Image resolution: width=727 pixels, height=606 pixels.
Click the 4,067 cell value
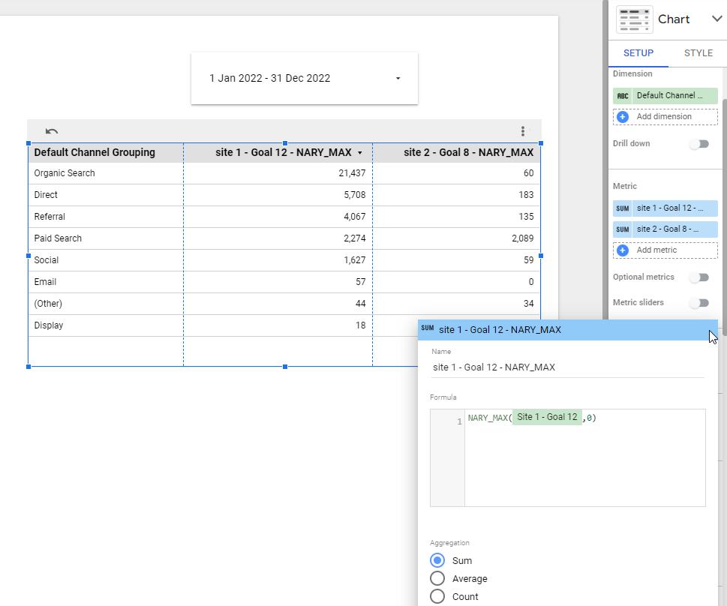(x=355, y=217)
